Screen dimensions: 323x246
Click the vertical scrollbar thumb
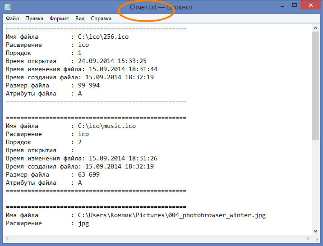[315, 86]
